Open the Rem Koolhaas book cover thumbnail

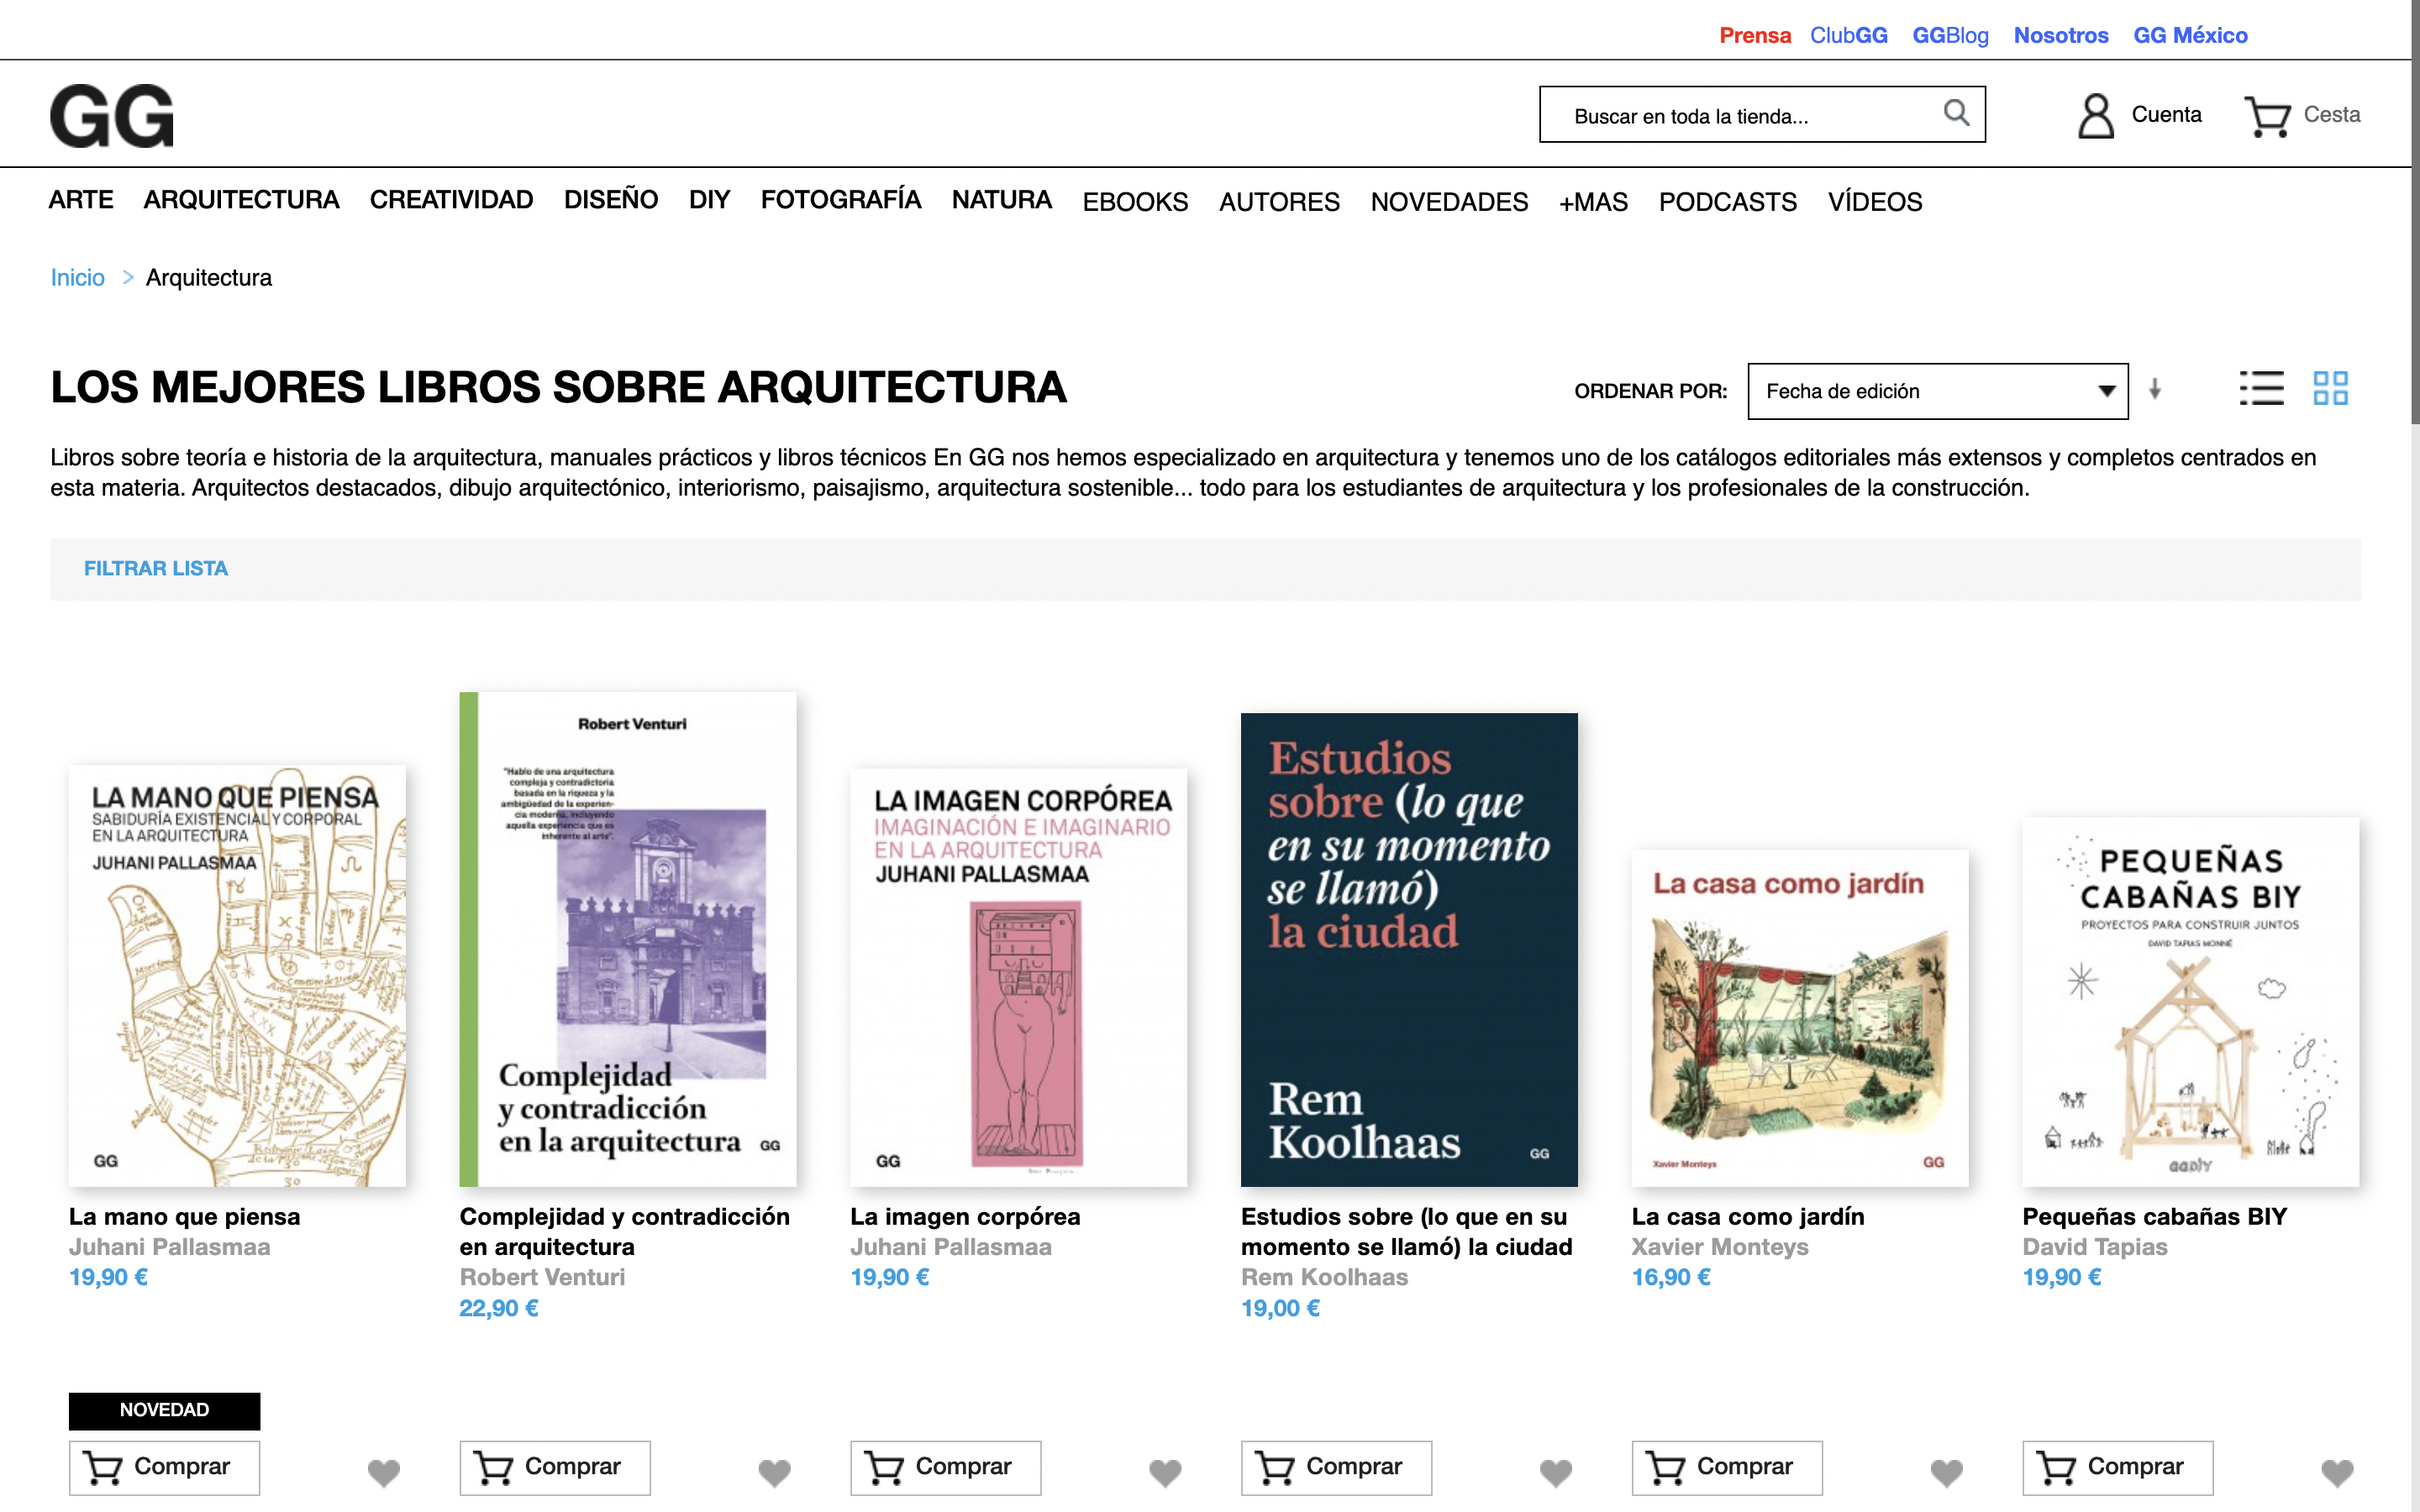click(1408, 949)
